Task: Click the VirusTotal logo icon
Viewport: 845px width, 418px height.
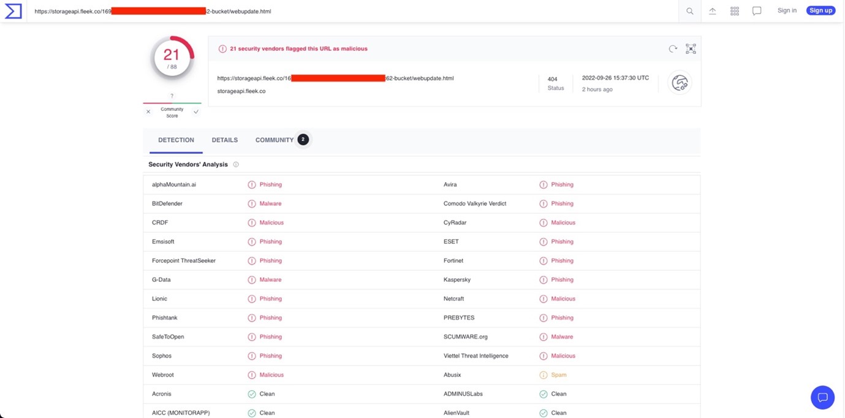Action: [13, 11]
